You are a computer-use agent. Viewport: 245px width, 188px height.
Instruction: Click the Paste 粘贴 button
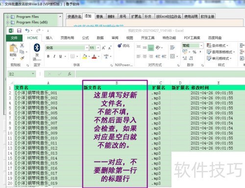pos(13,51)
